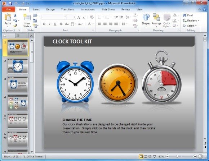Switch to Reading View icon

click(x=150, y=156)
